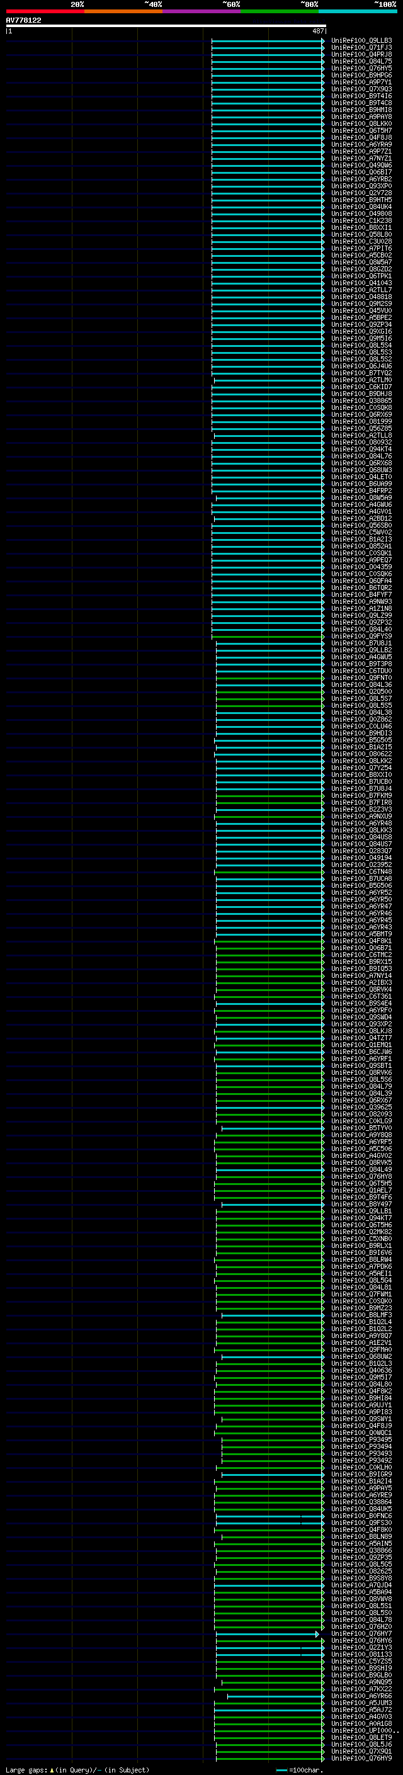Click label UniRef100_Q76HZ0
The height and width of the screenshot is (1775, 403).
pyautogui.click(x=361, y=1626)
